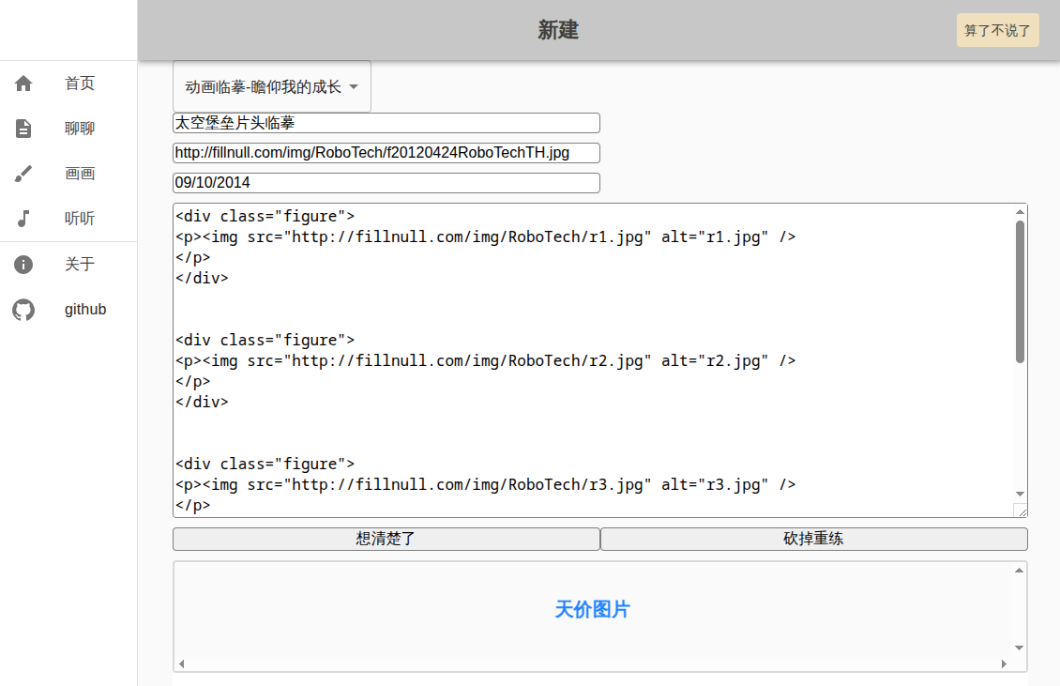Click the 天价图片 preview heading link
Screen dimensions: 1060x686
592,610
